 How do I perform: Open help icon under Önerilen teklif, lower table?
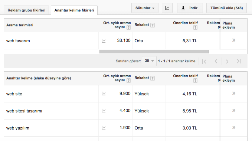point(195,81)
